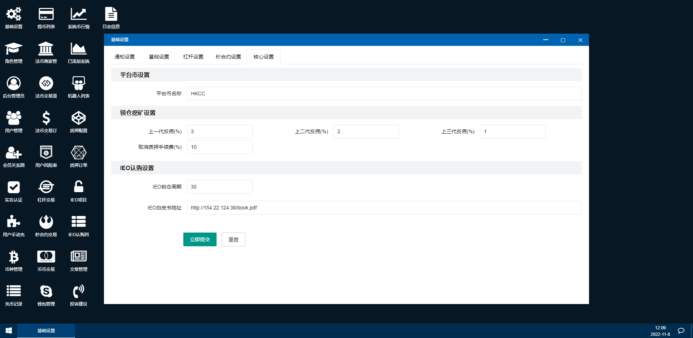Viewport: 693px width, 338px height.
Task: Open the 机器人列表 icon
Action: click(79, 83)
